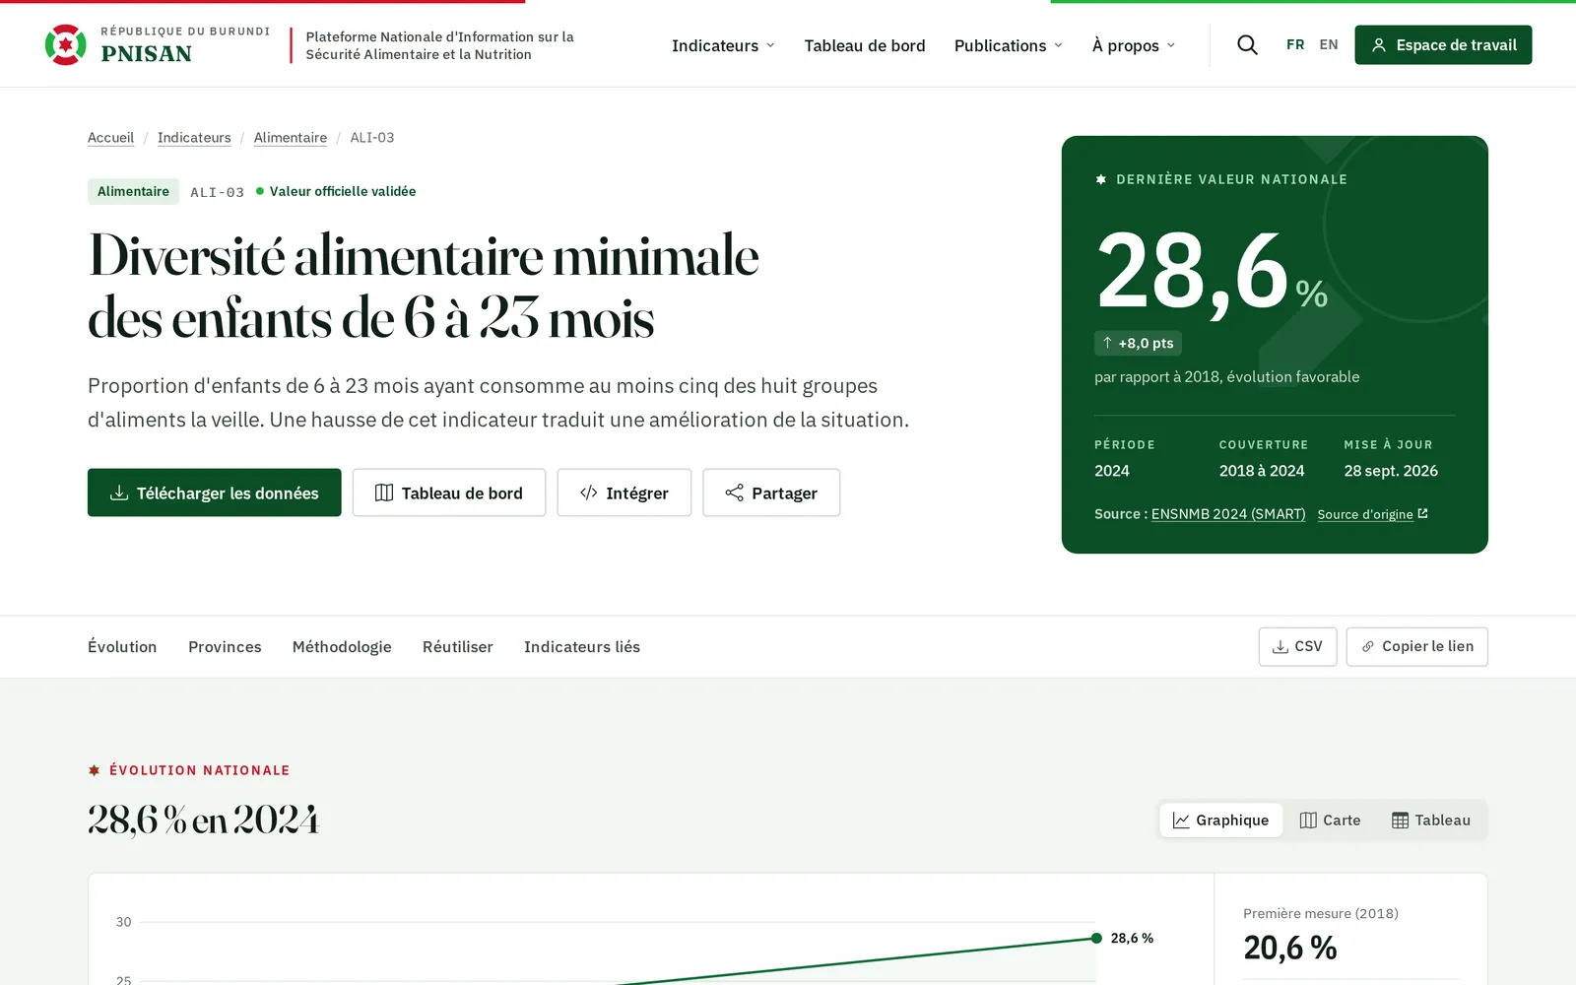Expand the Publications navigation dropdown
The image size is (1576, 985).
1009,45
